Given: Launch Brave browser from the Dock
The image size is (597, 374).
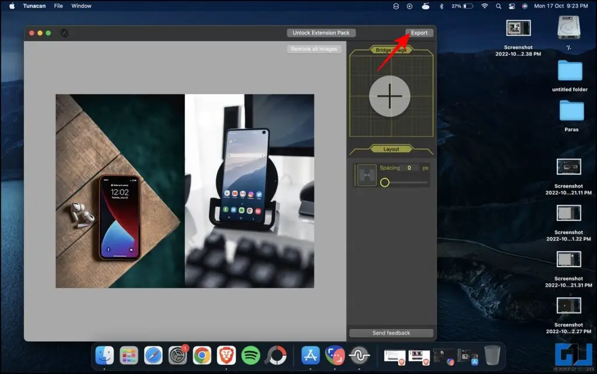Looking at the screenshot, I should 226,355.
